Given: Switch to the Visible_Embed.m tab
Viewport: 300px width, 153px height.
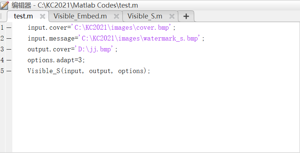Looking at the screenshot, I should click(x=80, y=16).
